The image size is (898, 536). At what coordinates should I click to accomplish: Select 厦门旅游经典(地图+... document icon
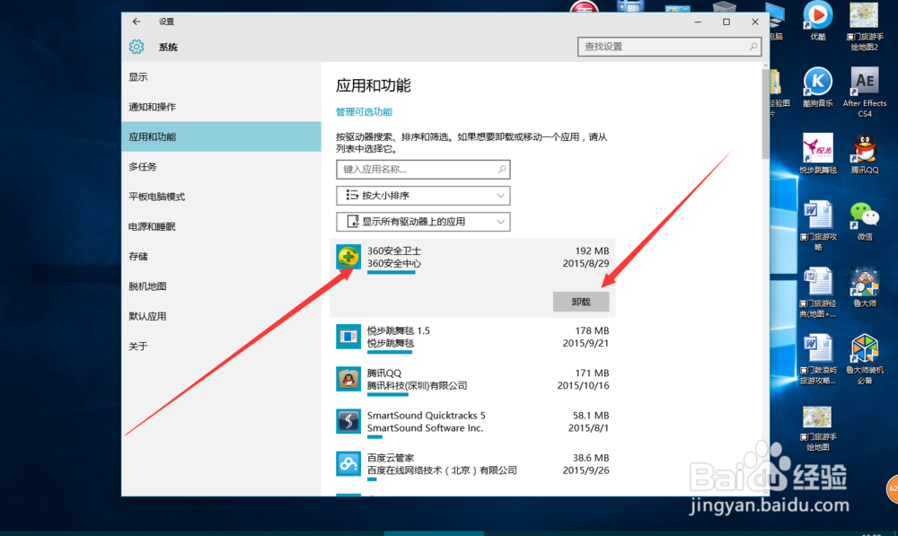[818, 293]
